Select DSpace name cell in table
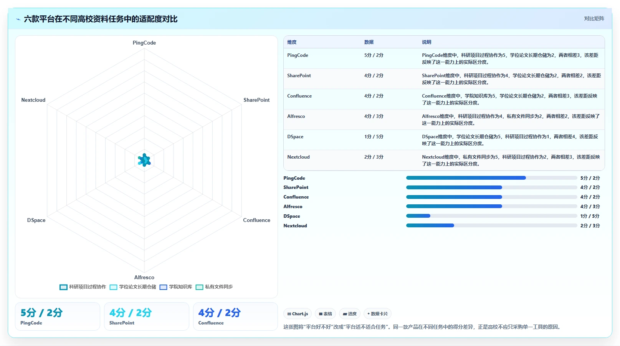Image resolution: width=620 pixels, height=346 pixels. click(295, 137)
